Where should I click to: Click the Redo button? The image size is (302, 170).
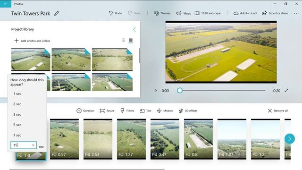[x=134, y=13]
